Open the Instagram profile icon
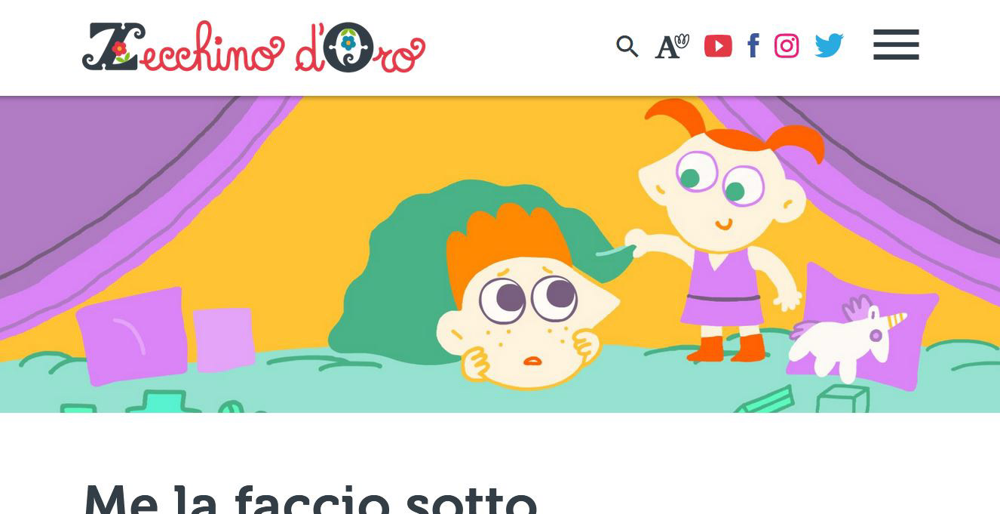The height and width of the screenshot is (514, 1000). (x=787, y=46)
